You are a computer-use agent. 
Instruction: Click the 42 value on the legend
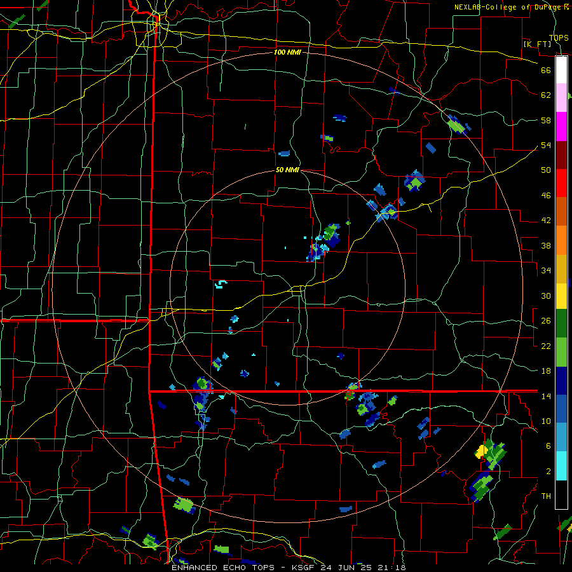pos(546,221)
